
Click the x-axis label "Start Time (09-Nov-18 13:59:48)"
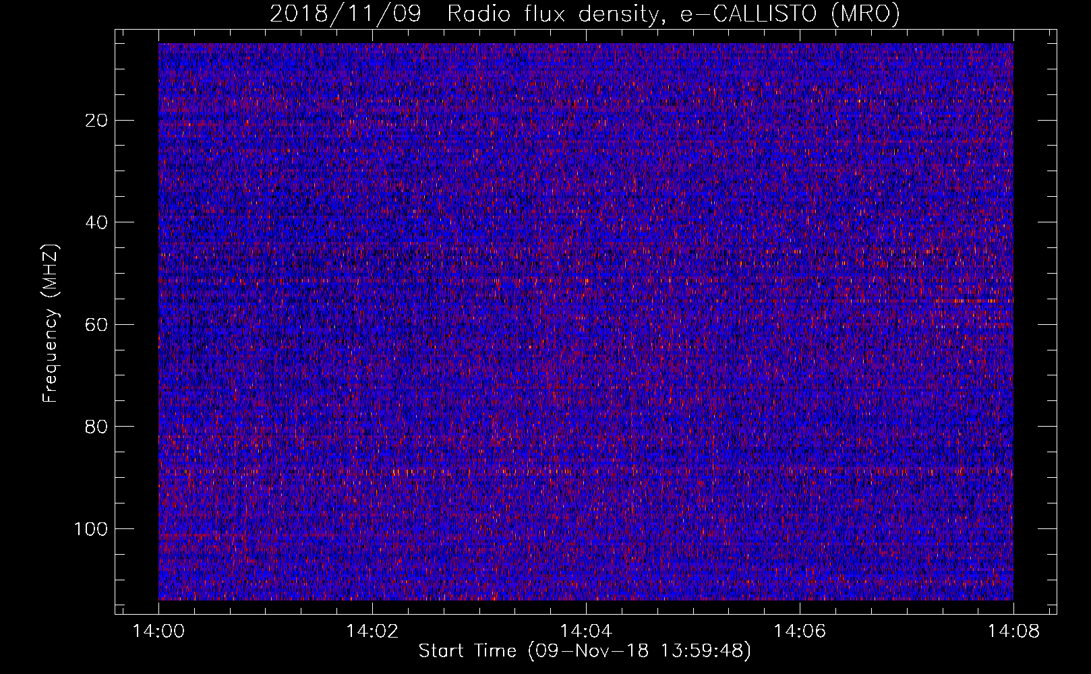585,651
